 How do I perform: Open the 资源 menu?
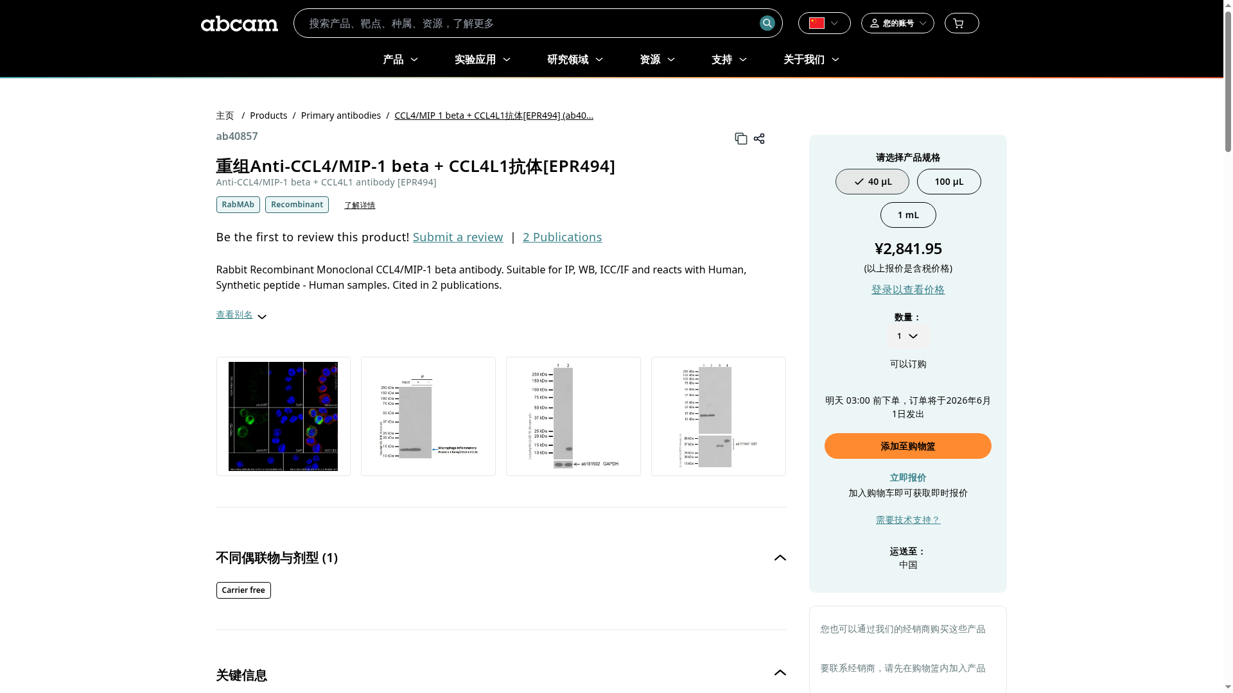tap(657, 60)
